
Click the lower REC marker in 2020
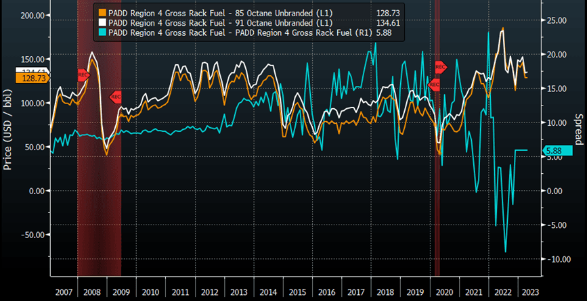[x=434, y=85]
